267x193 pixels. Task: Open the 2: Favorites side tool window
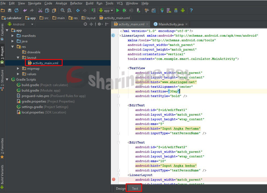coord(2,148)
